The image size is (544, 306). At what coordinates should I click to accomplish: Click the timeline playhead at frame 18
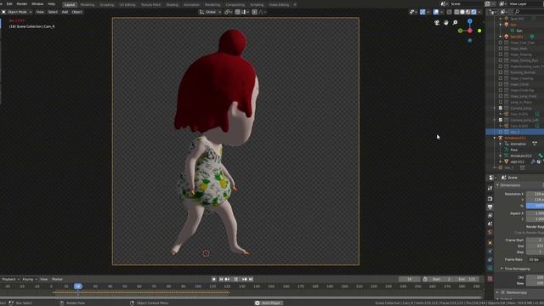click(77, 286)
